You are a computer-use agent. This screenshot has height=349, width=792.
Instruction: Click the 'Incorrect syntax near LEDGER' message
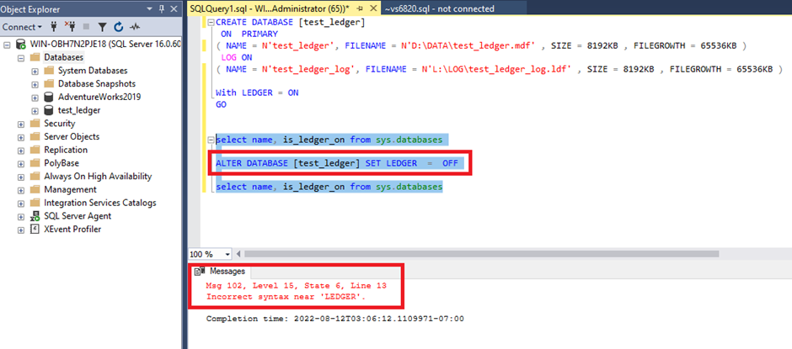click(x=286, y=297)
